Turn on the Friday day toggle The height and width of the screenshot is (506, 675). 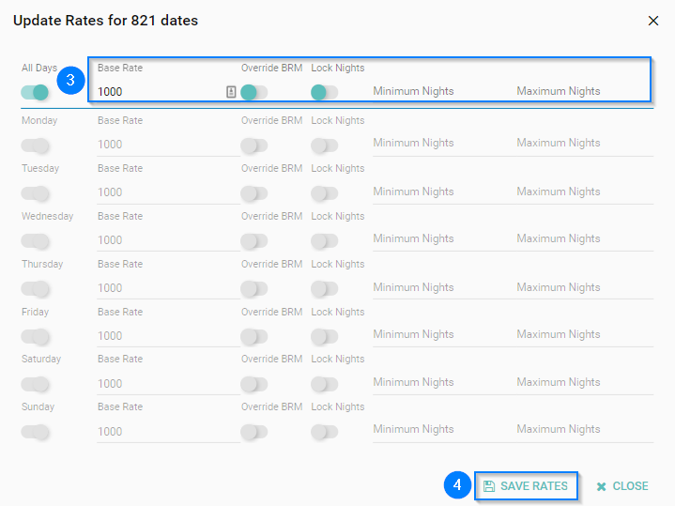(36, 336)
